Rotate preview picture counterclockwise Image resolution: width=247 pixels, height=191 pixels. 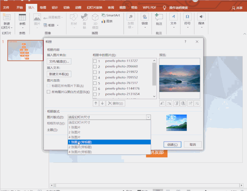point(162,103)
